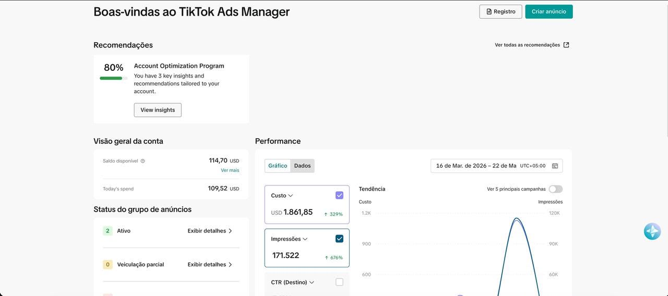Show details for Ativo ad groups
Viewport: 668px width, 296px height.
[x=210, y=231]
